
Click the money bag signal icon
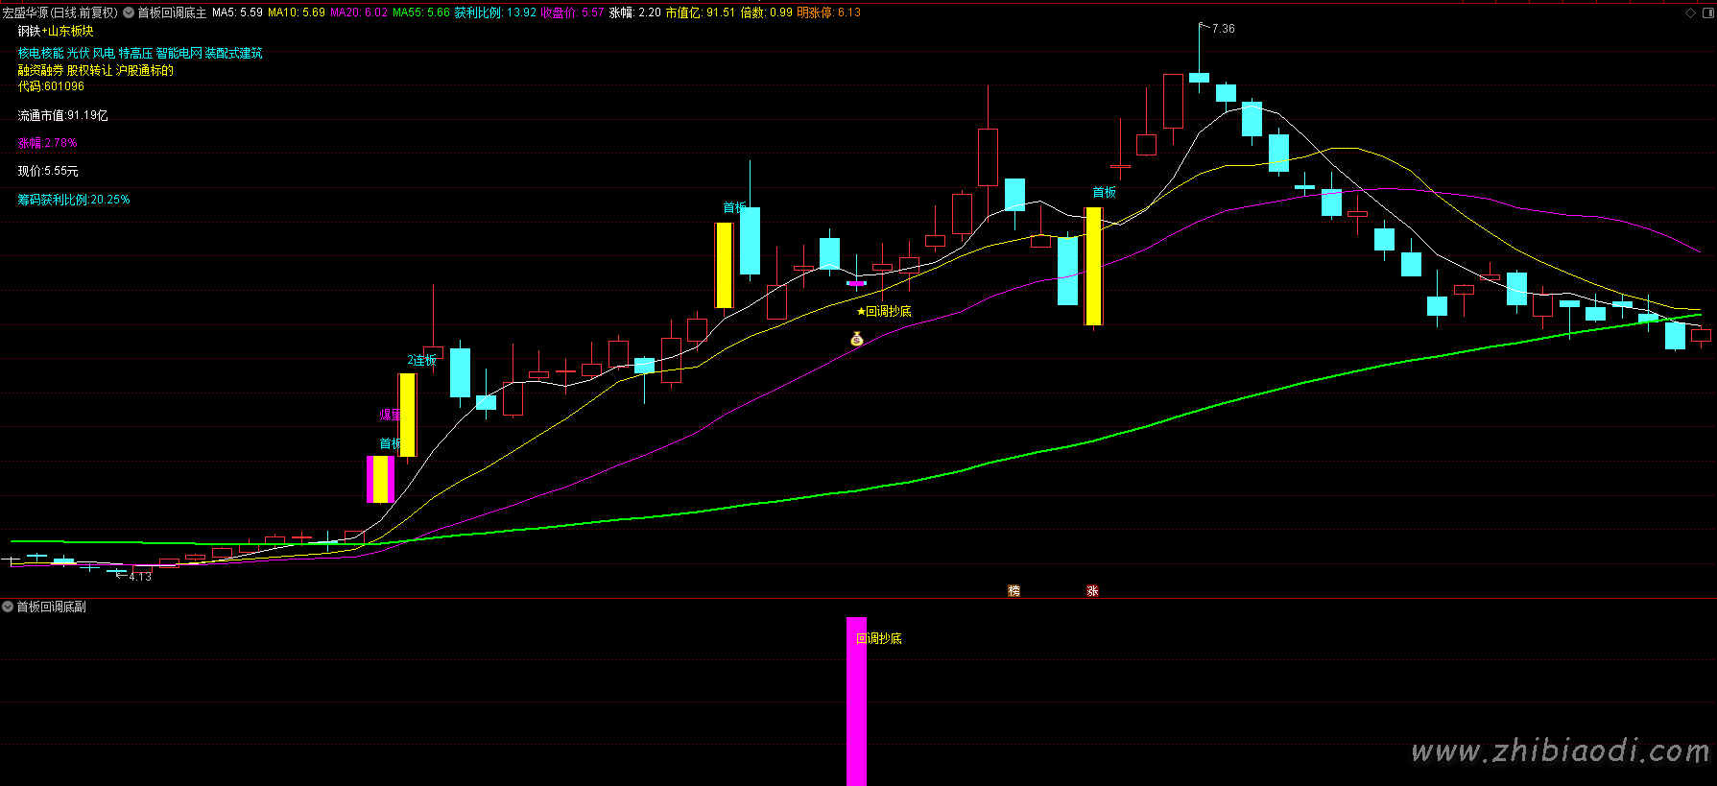tap(857, 339)
